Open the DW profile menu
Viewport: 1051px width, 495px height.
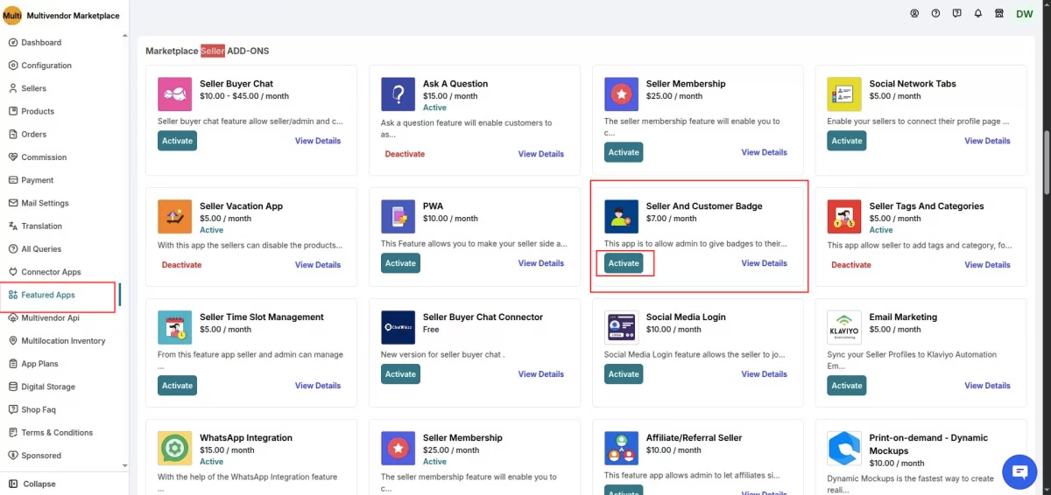coord(1024,13)
